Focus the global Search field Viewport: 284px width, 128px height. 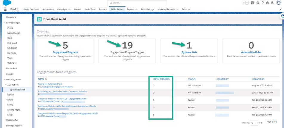[x=137, y=3]
